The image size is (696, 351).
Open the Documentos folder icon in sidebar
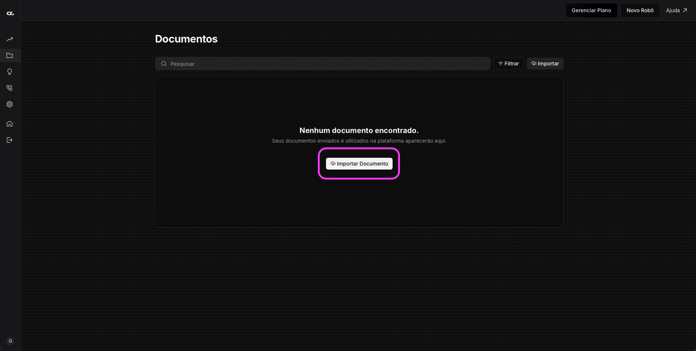[9, 55]
